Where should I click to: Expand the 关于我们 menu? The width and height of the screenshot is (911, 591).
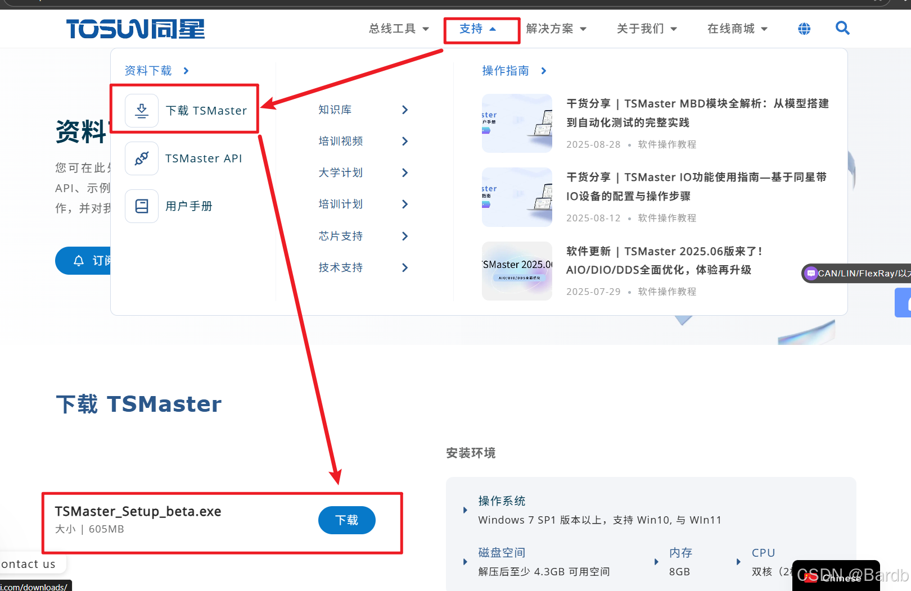coord(647,29)
